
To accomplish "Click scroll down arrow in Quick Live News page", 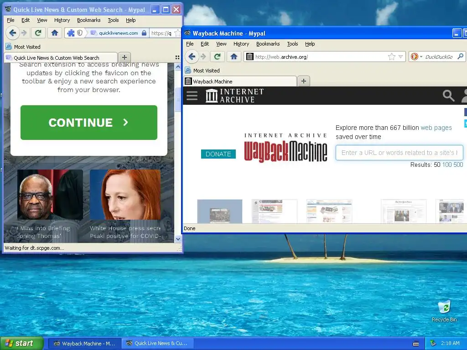I will click(x=178, y=239).
